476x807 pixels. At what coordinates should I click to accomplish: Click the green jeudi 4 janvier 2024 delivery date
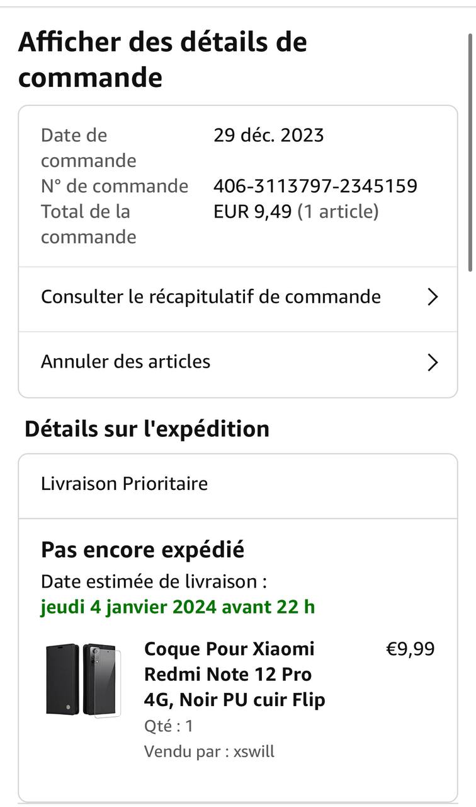[x=178, y=607]
